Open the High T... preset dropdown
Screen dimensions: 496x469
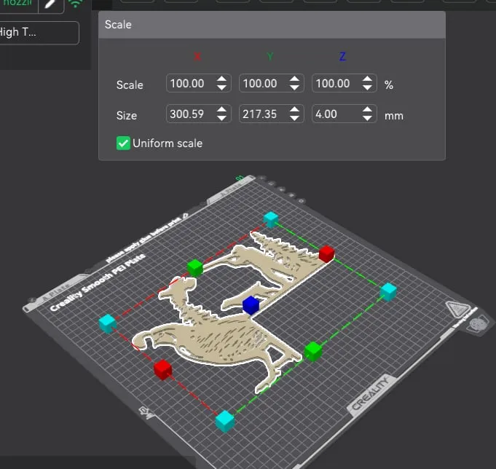(x=38, y=33)
